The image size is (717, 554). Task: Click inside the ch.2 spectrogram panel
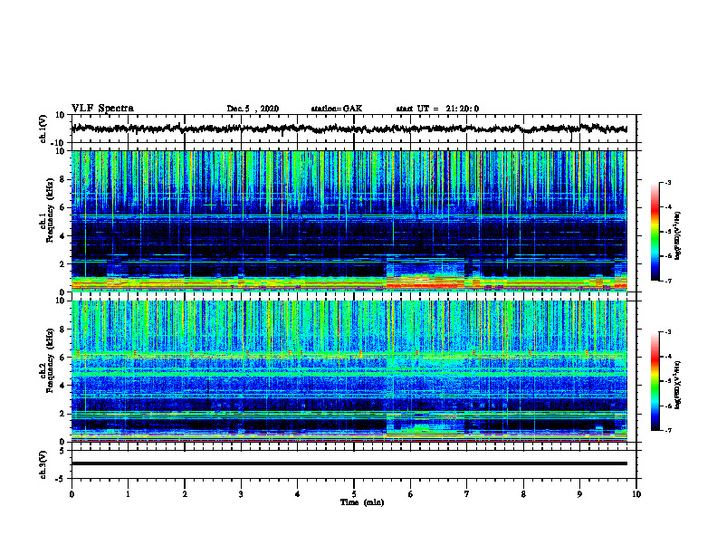(x=349, y=371)
